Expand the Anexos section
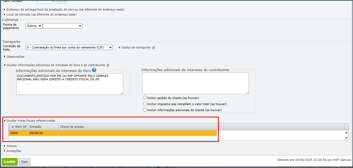353x168 pixels. (x=10, y=146)
